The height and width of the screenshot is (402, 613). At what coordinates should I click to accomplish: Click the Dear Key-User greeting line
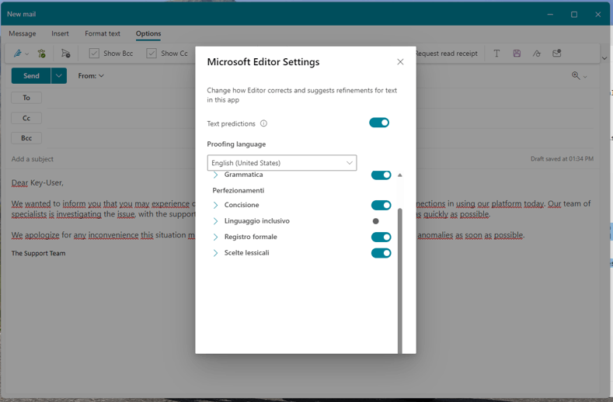point(37,183)
